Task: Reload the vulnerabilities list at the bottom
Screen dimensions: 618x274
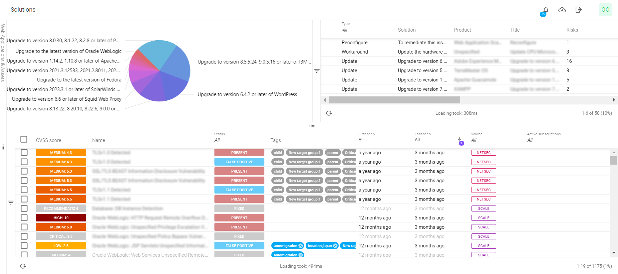Action: pos(23,266)
